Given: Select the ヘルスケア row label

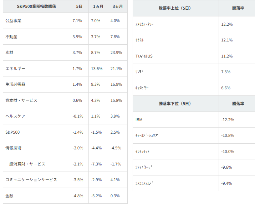Looking at the screenshot, I should [x=15, y=116].
